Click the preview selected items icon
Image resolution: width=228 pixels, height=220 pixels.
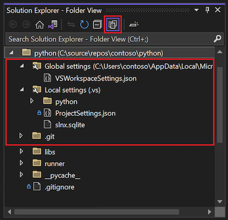pyautogui.click(x=134, y=25)
